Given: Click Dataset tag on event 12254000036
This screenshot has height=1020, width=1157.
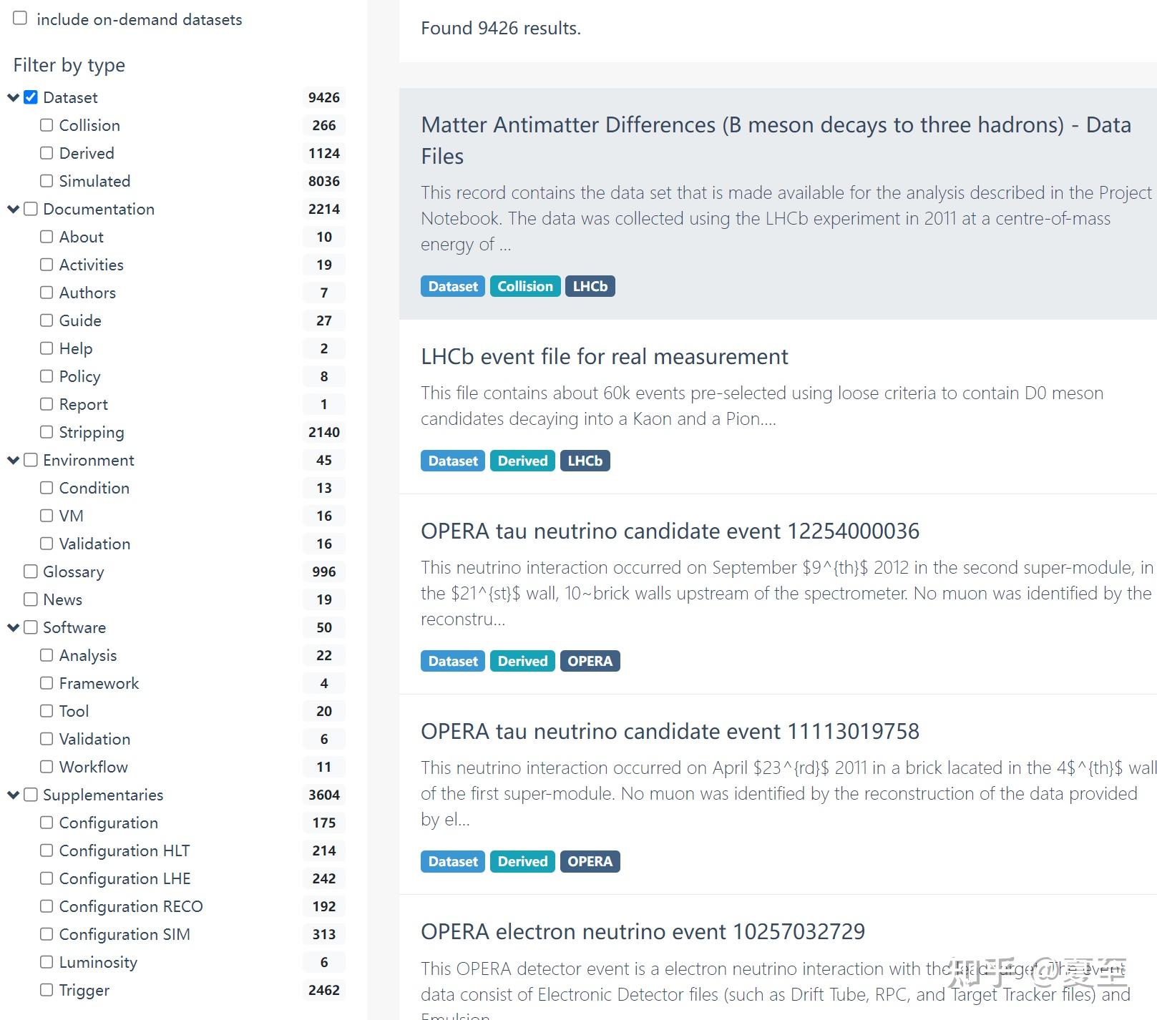Looking at the screenshot, I should [x=453, y=661].
